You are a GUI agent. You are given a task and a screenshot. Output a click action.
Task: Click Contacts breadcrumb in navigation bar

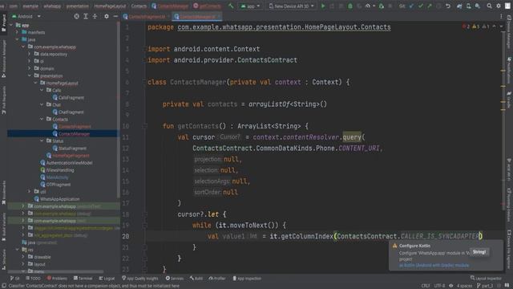click(x=139, y=6)
